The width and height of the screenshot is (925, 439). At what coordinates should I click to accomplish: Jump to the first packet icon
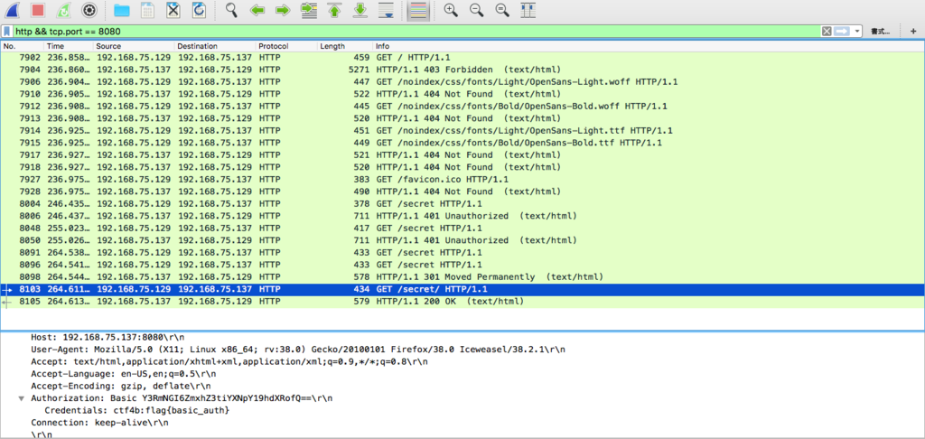coord(334,10)
